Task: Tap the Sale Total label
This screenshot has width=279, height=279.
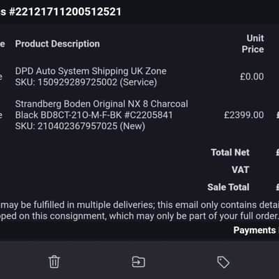Action: 228,187
